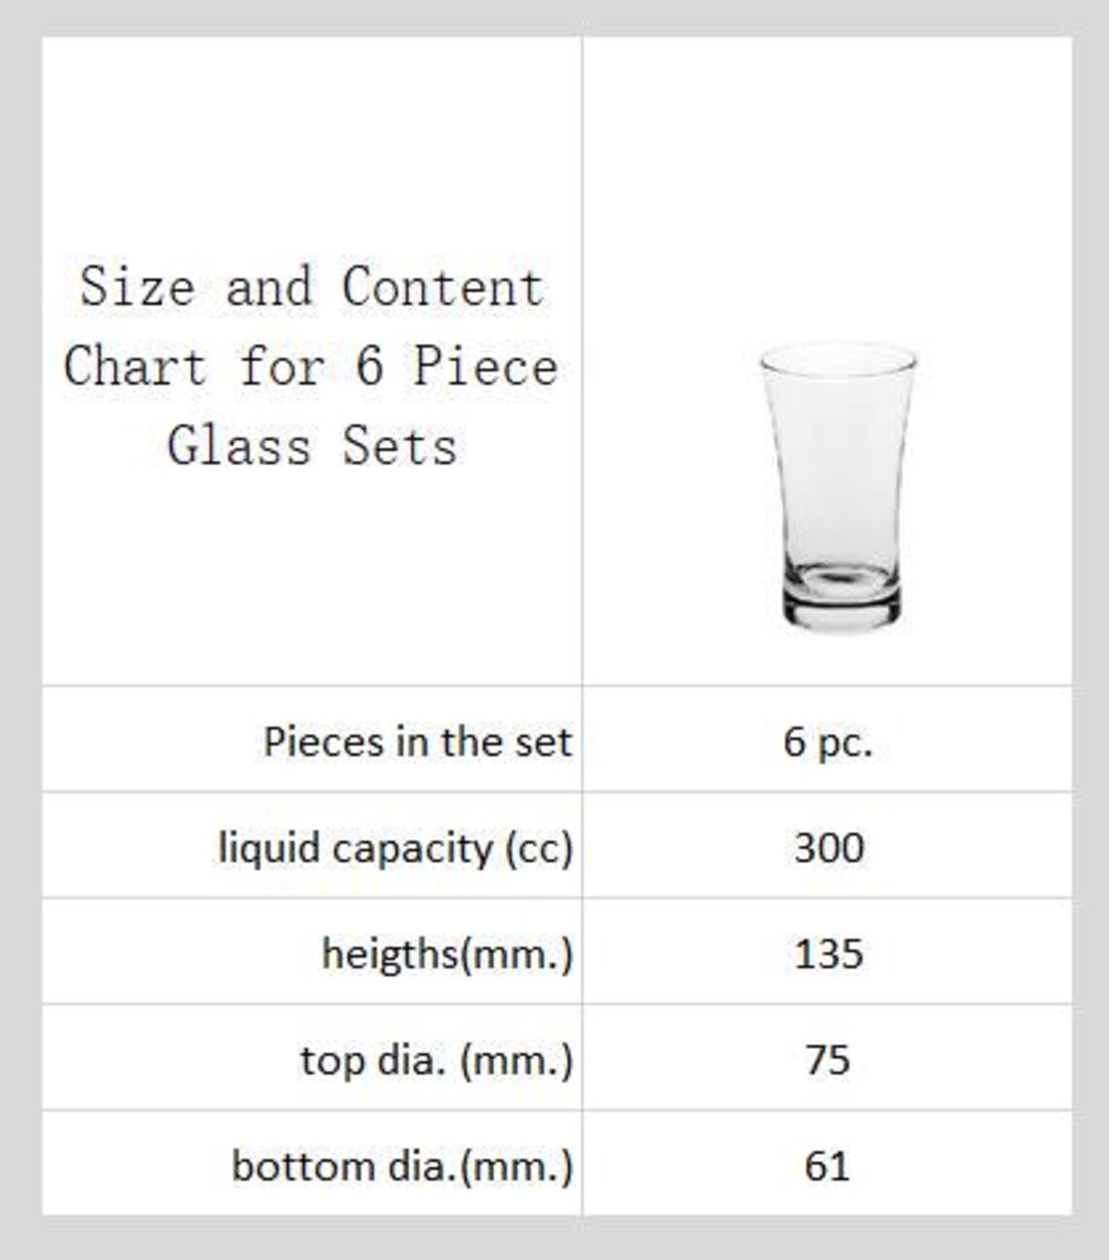Click 'Glass Sets' in the chart title
The height and width of the screenshot is (1260, 1109).
312,447
